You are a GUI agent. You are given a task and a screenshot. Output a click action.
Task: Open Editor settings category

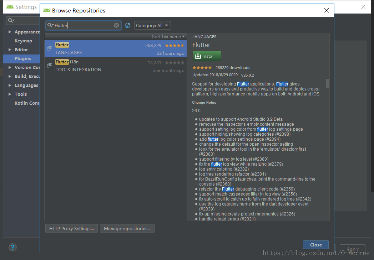tap(21, 50)
